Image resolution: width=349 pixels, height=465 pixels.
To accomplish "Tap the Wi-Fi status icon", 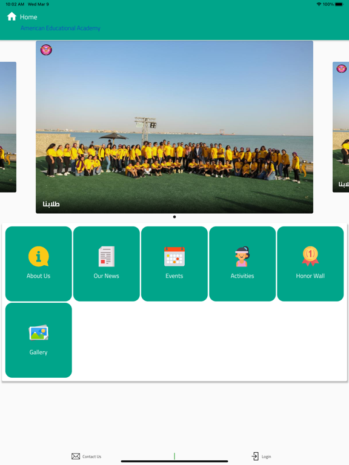I will [319, 4].
